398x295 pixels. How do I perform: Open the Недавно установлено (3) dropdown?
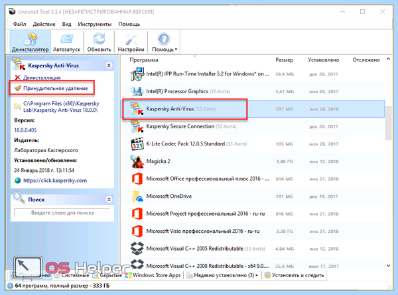(222, 275)
